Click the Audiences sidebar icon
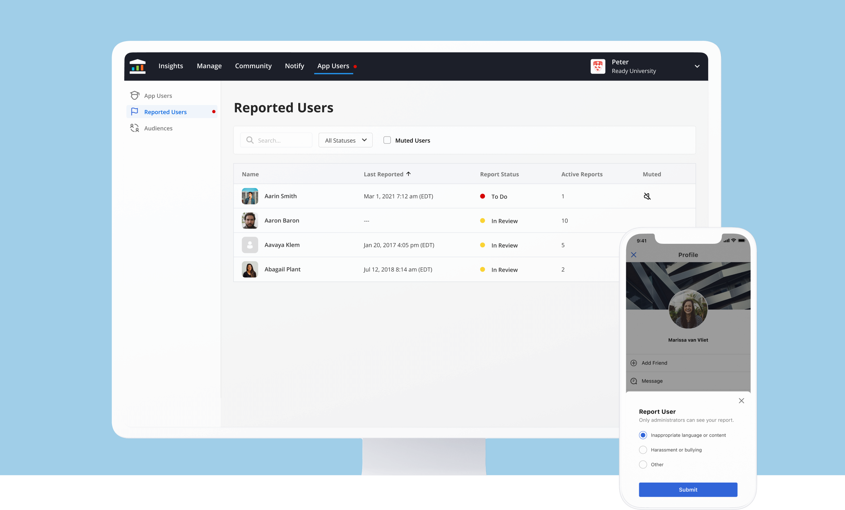This screenshot has width=845, height=510. coord(135,128)
